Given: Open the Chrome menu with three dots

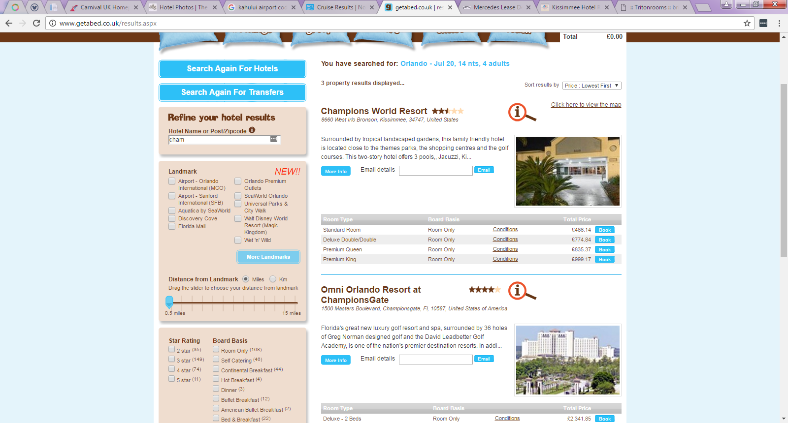Looking at the screenshot, I should [779, 23].
